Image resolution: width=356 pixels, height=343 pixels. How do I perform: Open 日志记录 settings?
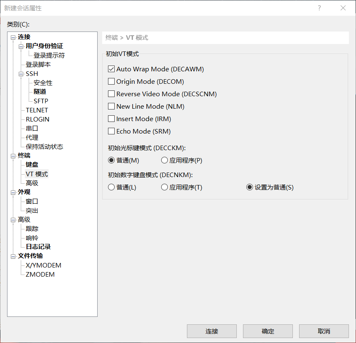[38, 247]
